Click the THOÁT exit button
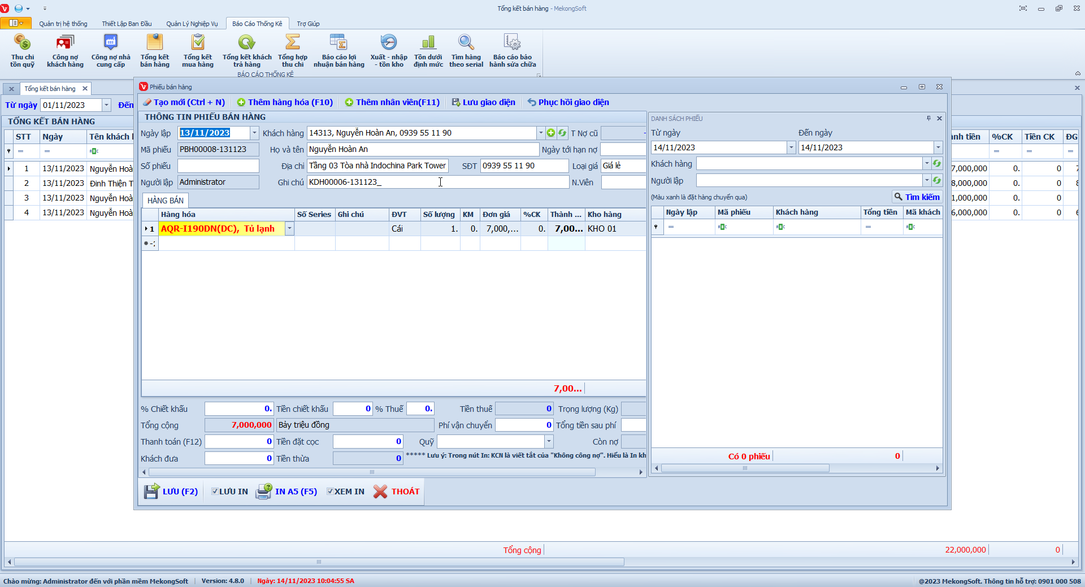The width and height of the screenshot is (1085, 587). (397, 492)
